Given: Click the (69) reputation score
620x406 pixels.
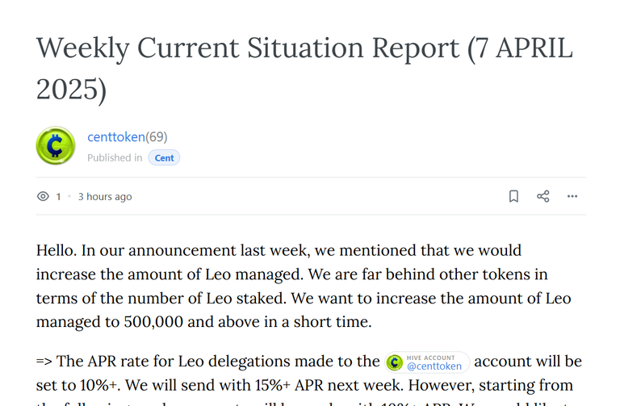Looking at the screenshot, I should click(x=156, y=136).
